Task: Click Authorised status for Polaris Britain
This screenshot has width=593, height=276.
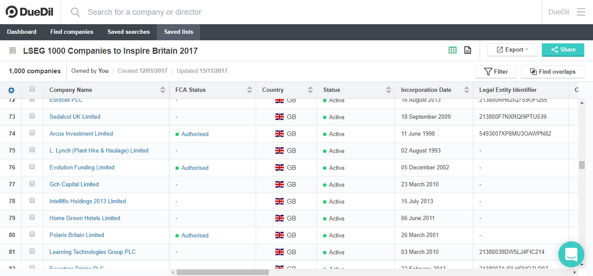Action: [195, 235]
